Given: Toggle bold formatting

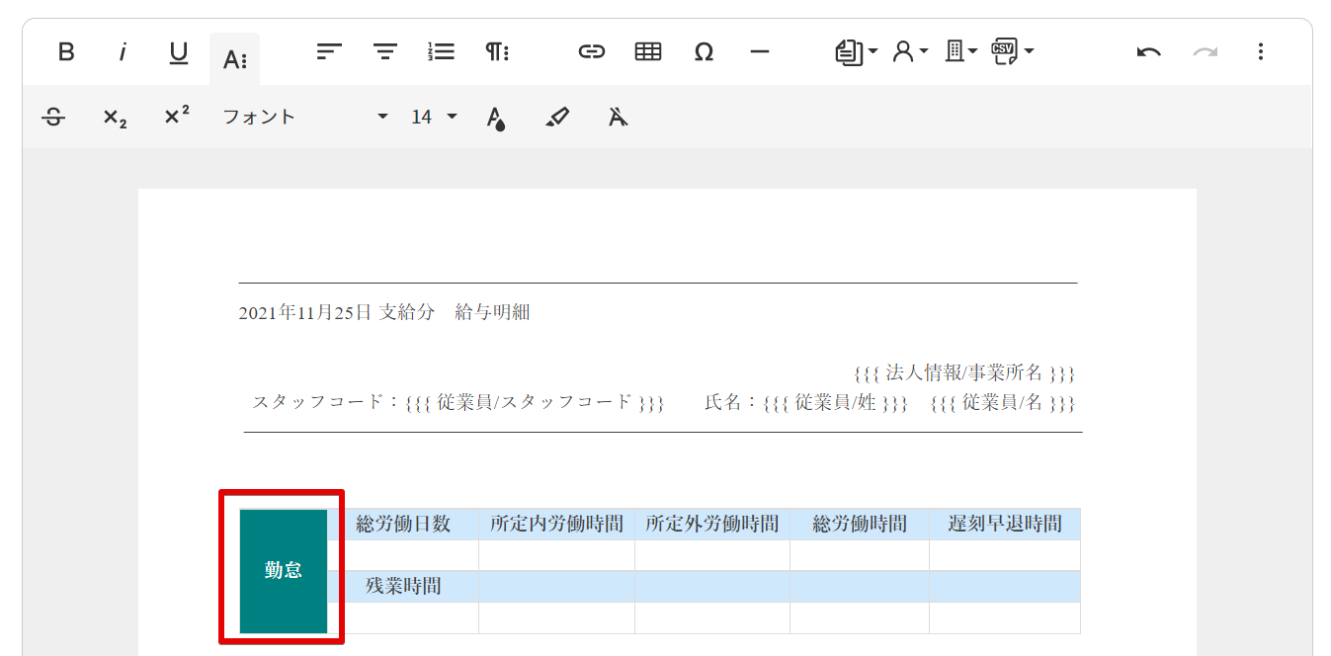Looking at the screenshot, I should (x=66, y=52).
